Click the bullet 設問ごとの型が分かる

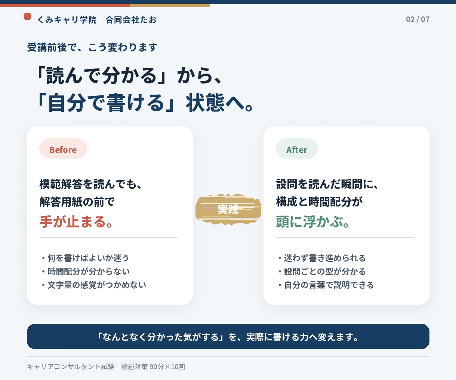click(x=321, y=272)
